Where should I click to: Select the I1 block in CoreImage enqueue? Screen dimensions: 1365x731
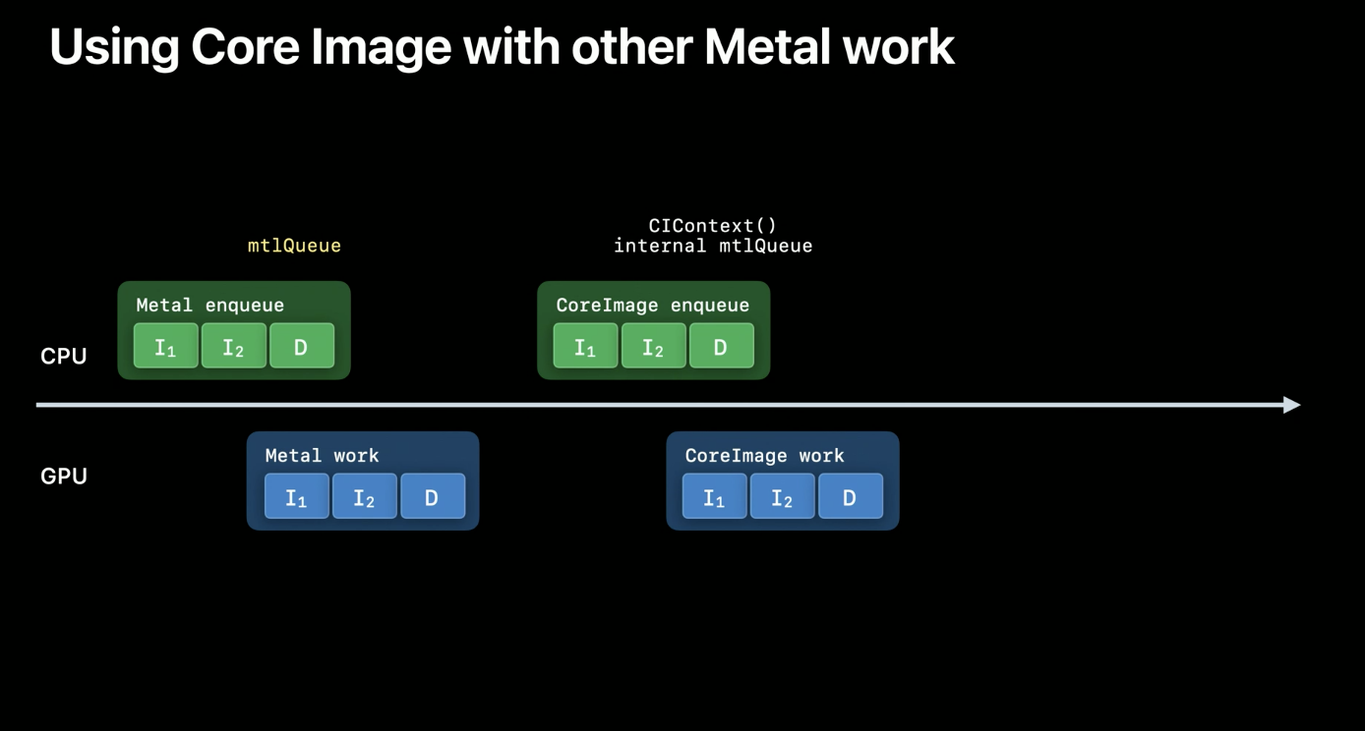(x=586, y=346)
